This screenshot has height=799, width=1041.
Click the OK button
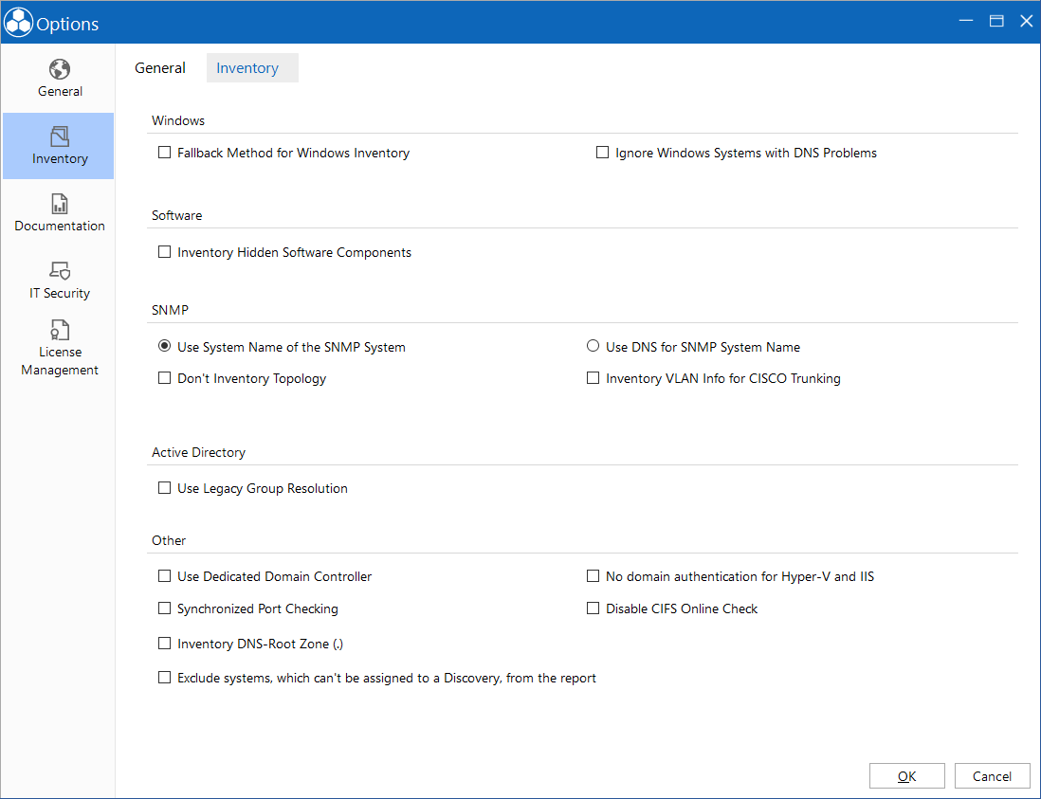point(907,775)
